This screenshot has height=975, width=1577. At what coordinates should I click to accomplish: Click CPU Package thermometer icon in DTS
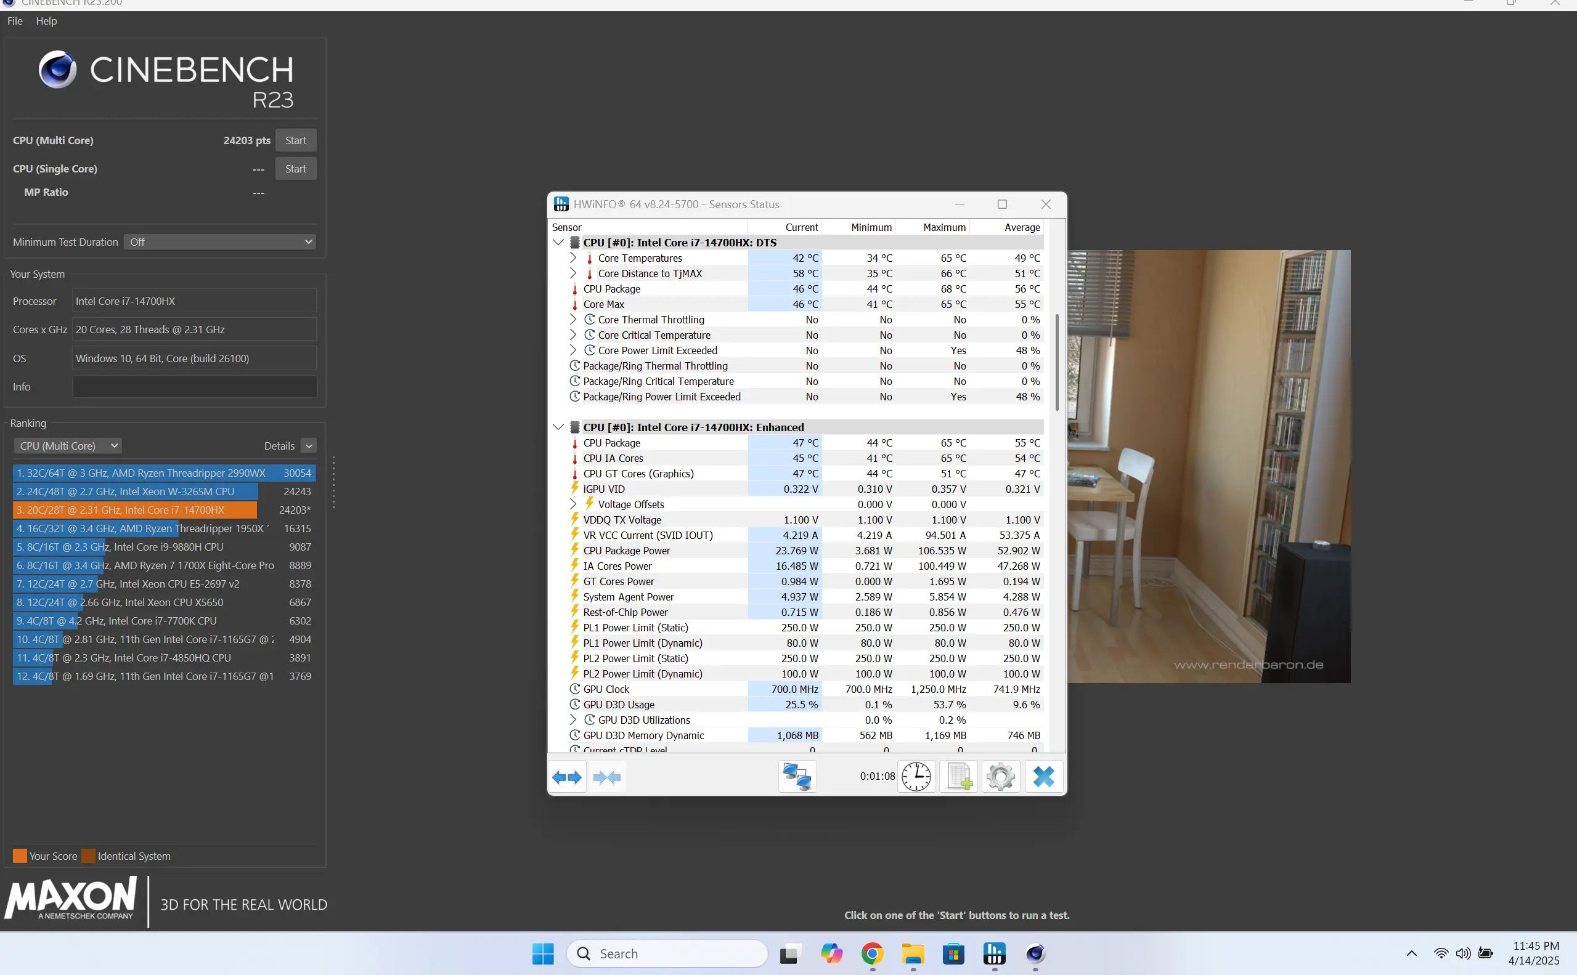point(575,289)
